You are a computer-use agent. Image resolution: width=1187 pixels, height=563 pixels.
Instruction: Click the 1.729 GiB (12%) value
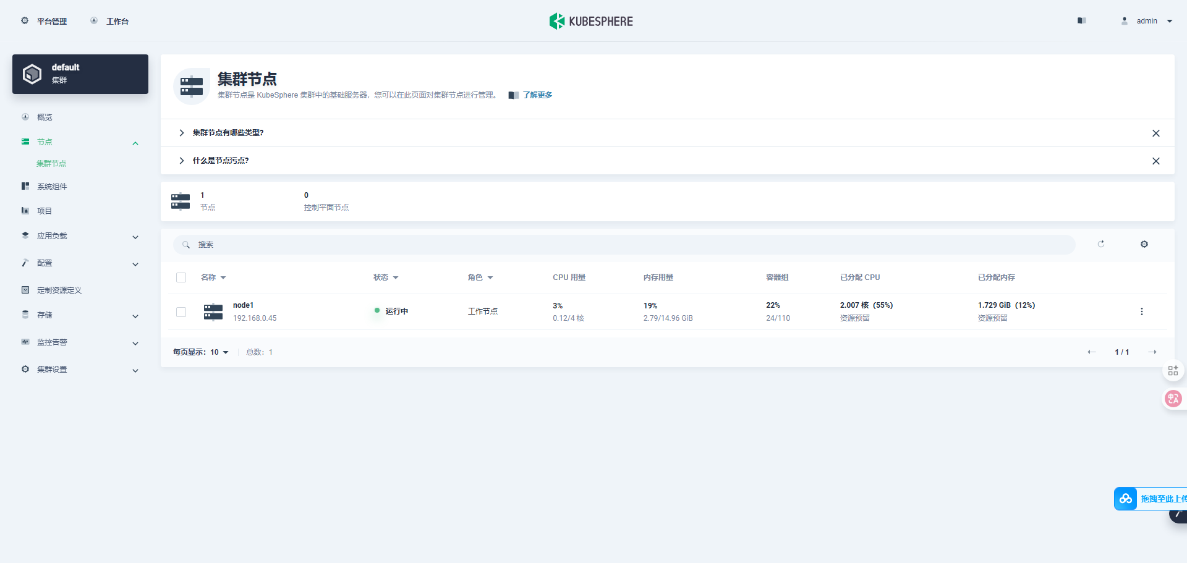(x=1006, y=305)
